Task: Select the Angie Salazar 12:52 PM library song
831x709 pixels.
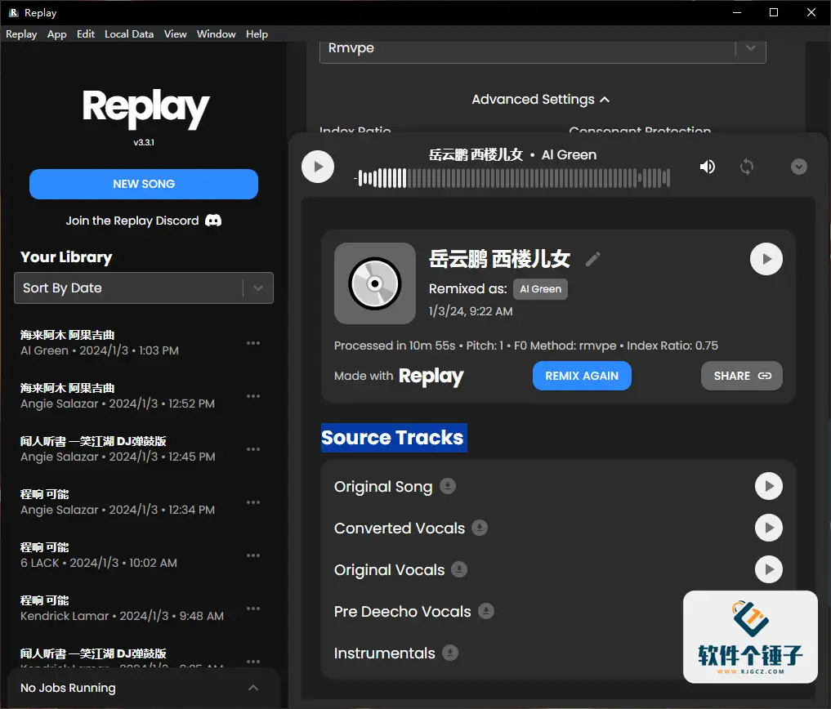Action: pyautogui.click(x=118, y=396)
